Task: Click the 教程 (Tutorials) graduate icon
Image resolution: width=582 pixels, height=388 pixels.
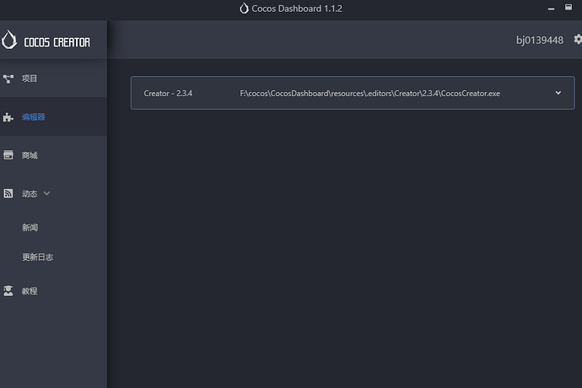Action: coord(8,291)
